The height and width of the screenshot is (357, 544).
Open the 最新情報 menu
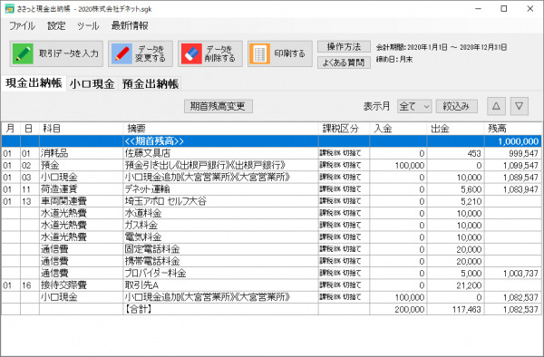130,26
